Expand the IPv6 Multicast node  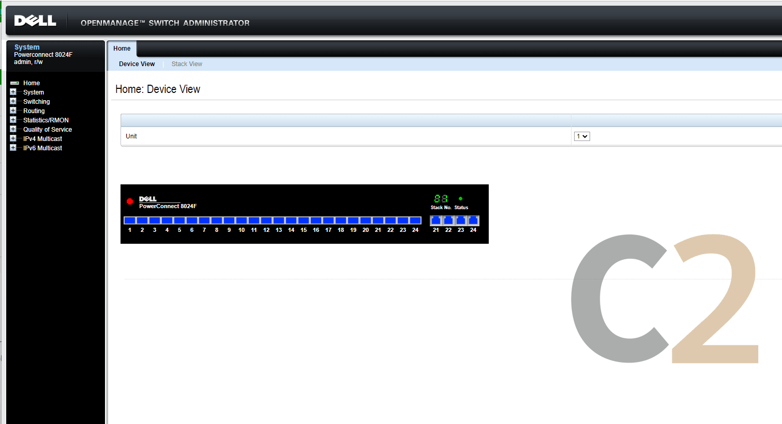pos(13,148)
